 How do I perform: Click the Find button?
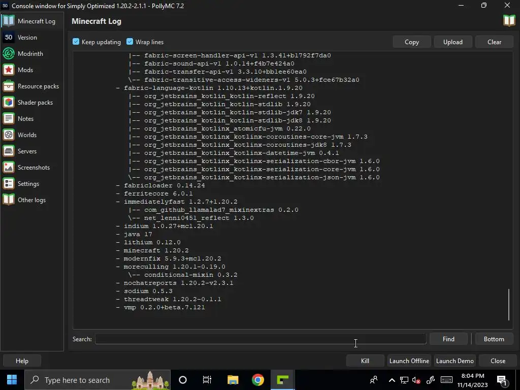(x=448, y=339)
